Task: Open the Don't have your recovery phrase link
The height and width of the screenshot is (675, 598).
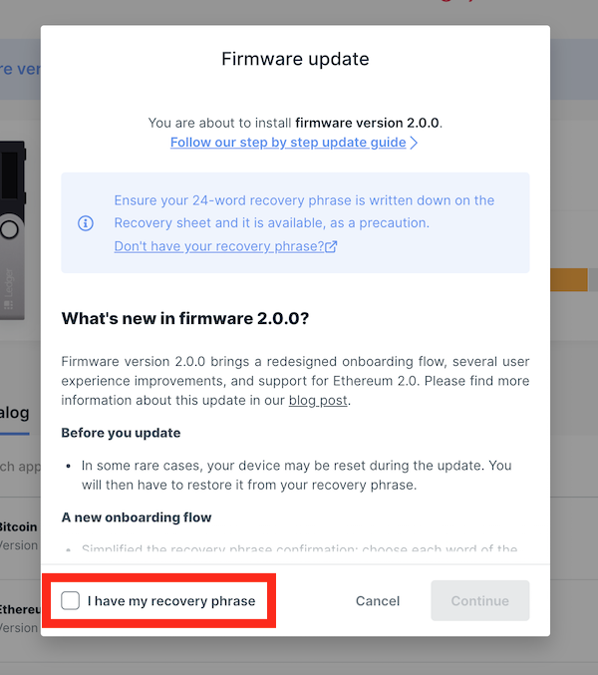Action: click(x=219, y=246)
